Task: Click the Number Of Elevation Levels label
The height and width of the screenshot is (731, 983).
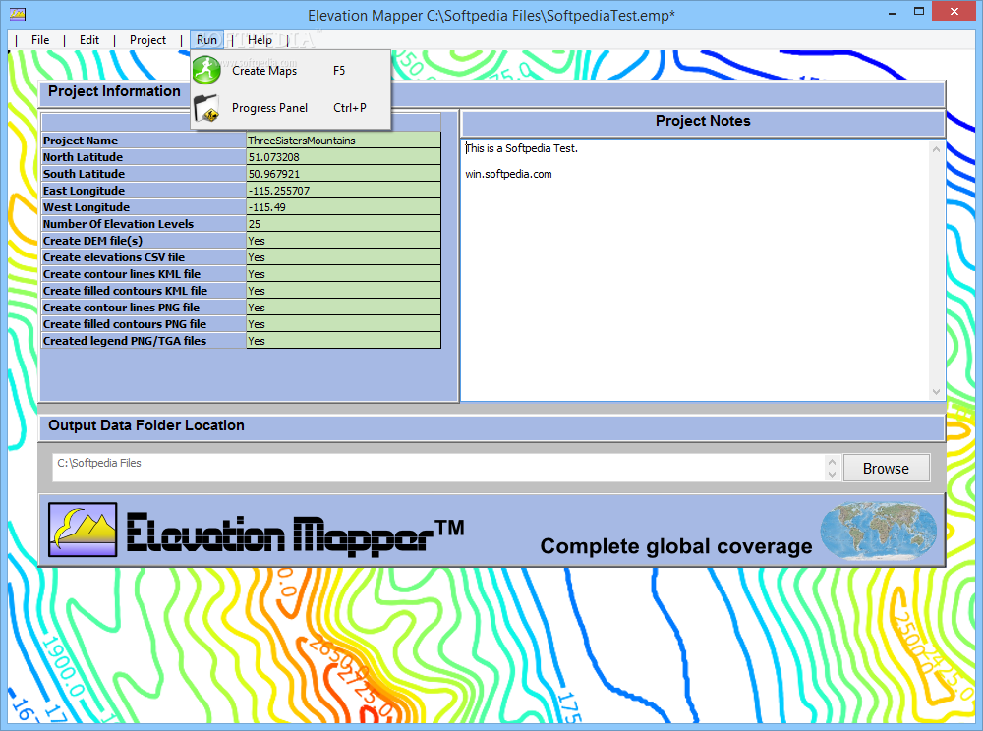Action: tap(119, 224)
